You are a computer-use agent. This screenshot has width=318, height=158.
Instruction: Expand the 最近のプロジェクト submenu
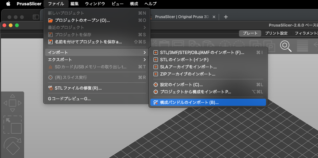tap(97, 27)
